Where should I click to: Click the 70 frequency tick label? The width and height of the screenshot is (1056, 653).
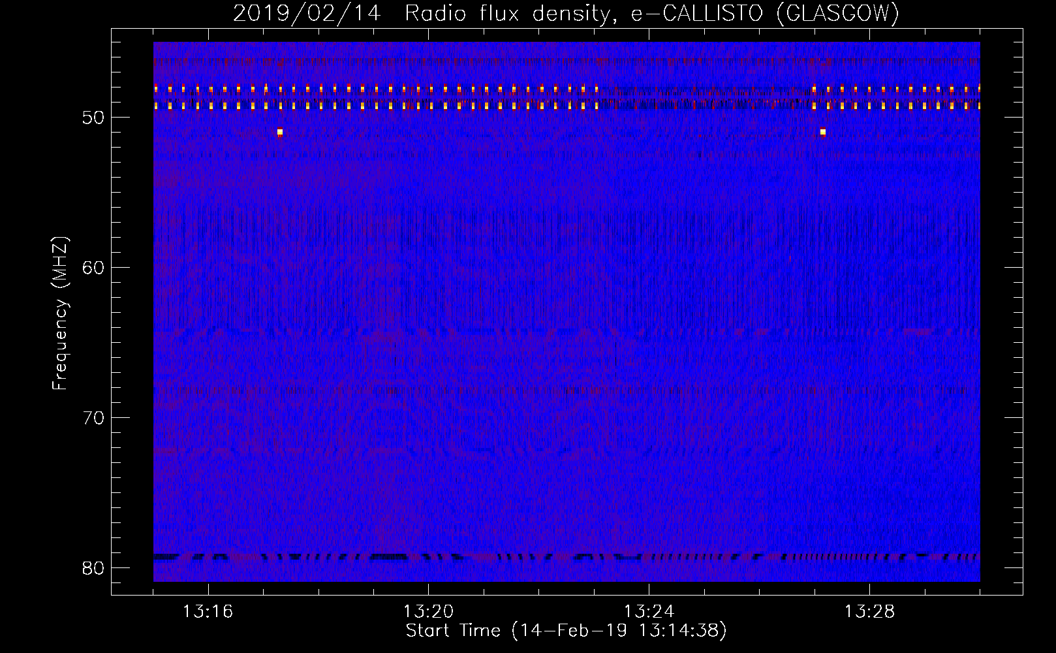94,418
